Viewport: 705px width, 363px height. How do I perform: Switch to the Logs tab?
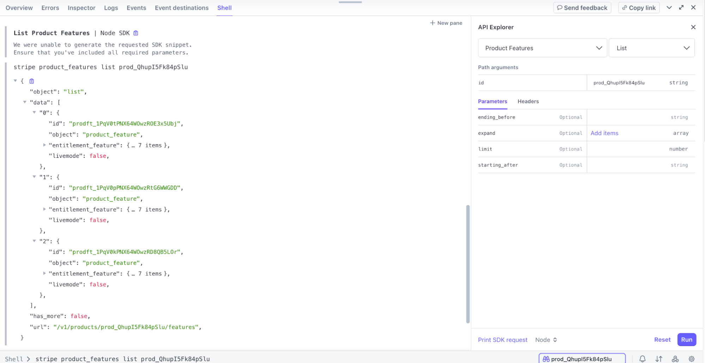(111, 8)
